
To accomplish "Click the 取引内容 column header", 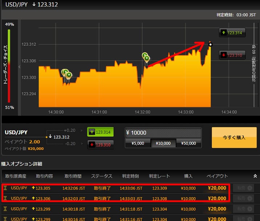I will click(44, 176).
